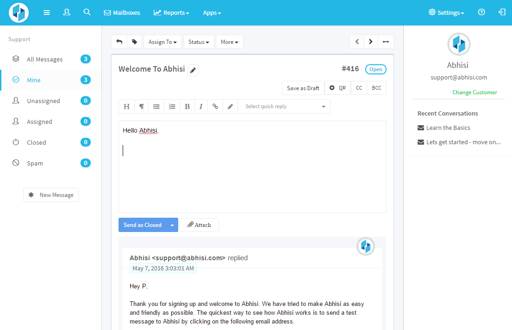The width and height of the screenshot is (512, 330).
Task: Insert a bulleted list
Action: coord(156,107)
